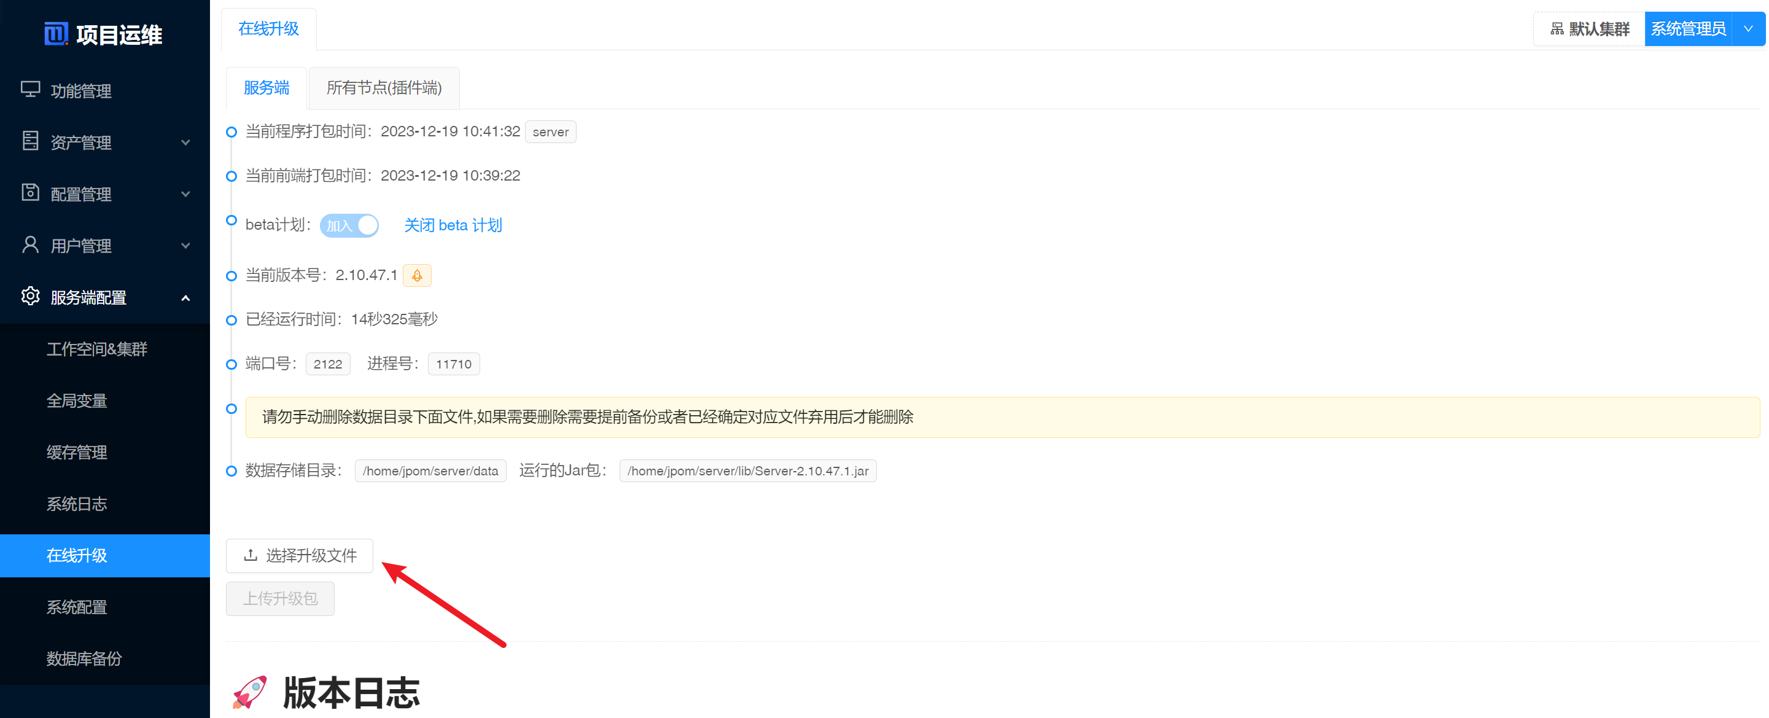1769x718 pixels.
Task: Open 数据库备份 in the sidebar
Action: (x=84, y=658)
